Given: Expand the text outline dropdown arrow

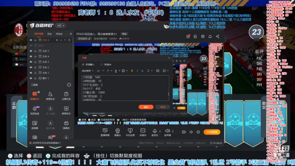Looking at the screenshot, I should click(127, 71).
